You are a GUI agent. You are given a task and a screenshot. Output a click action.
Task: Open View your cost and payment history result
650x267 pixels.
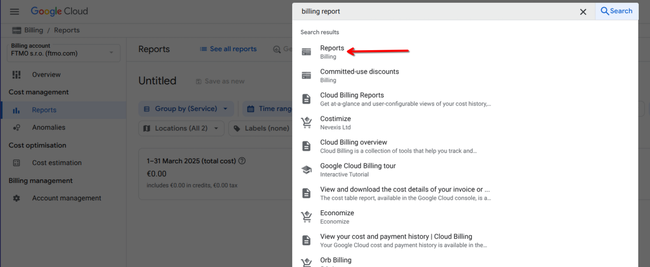pos(396,240)
